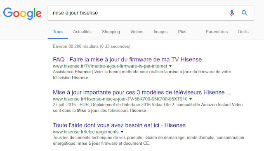264x151 pixels.
Task: Expand arrow beside 58K700-65K700 URL
Action: [191, 99]
